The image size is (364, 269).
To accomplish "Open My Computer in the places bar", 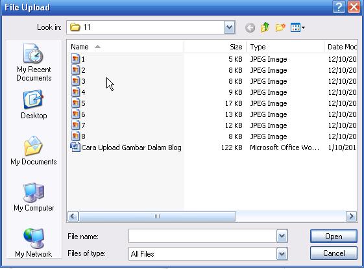I will [x=34, y=197].
